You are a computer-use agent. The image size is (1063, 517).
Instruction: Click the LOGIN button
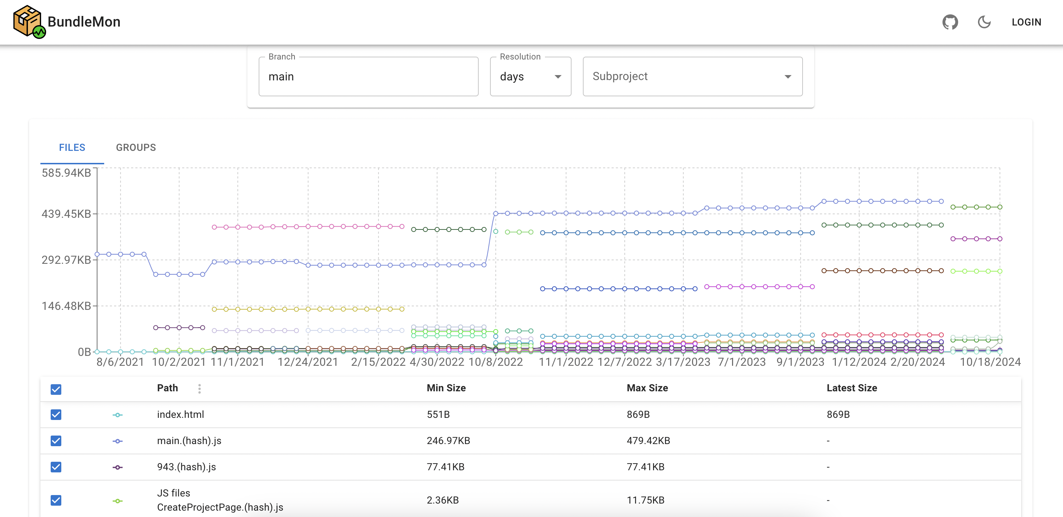point(1026,22)
